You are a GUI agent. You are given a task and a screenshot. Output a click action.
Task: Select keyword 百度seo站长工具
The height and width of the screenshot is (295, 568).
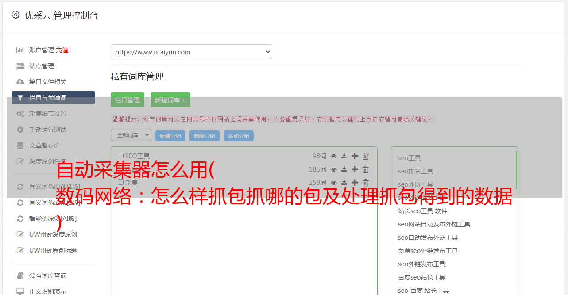coord(422,277)
